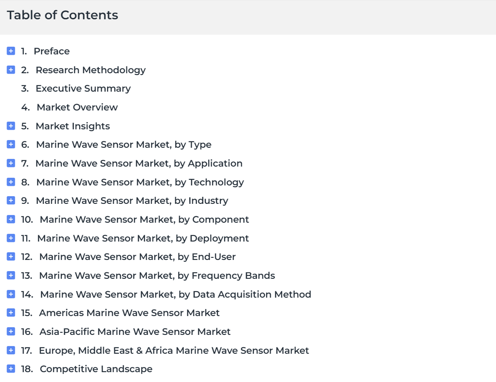The height and width of the screenshot is (382, 496).
Task: Click plus icon beside by Deployment section
Action: (11, 238)
